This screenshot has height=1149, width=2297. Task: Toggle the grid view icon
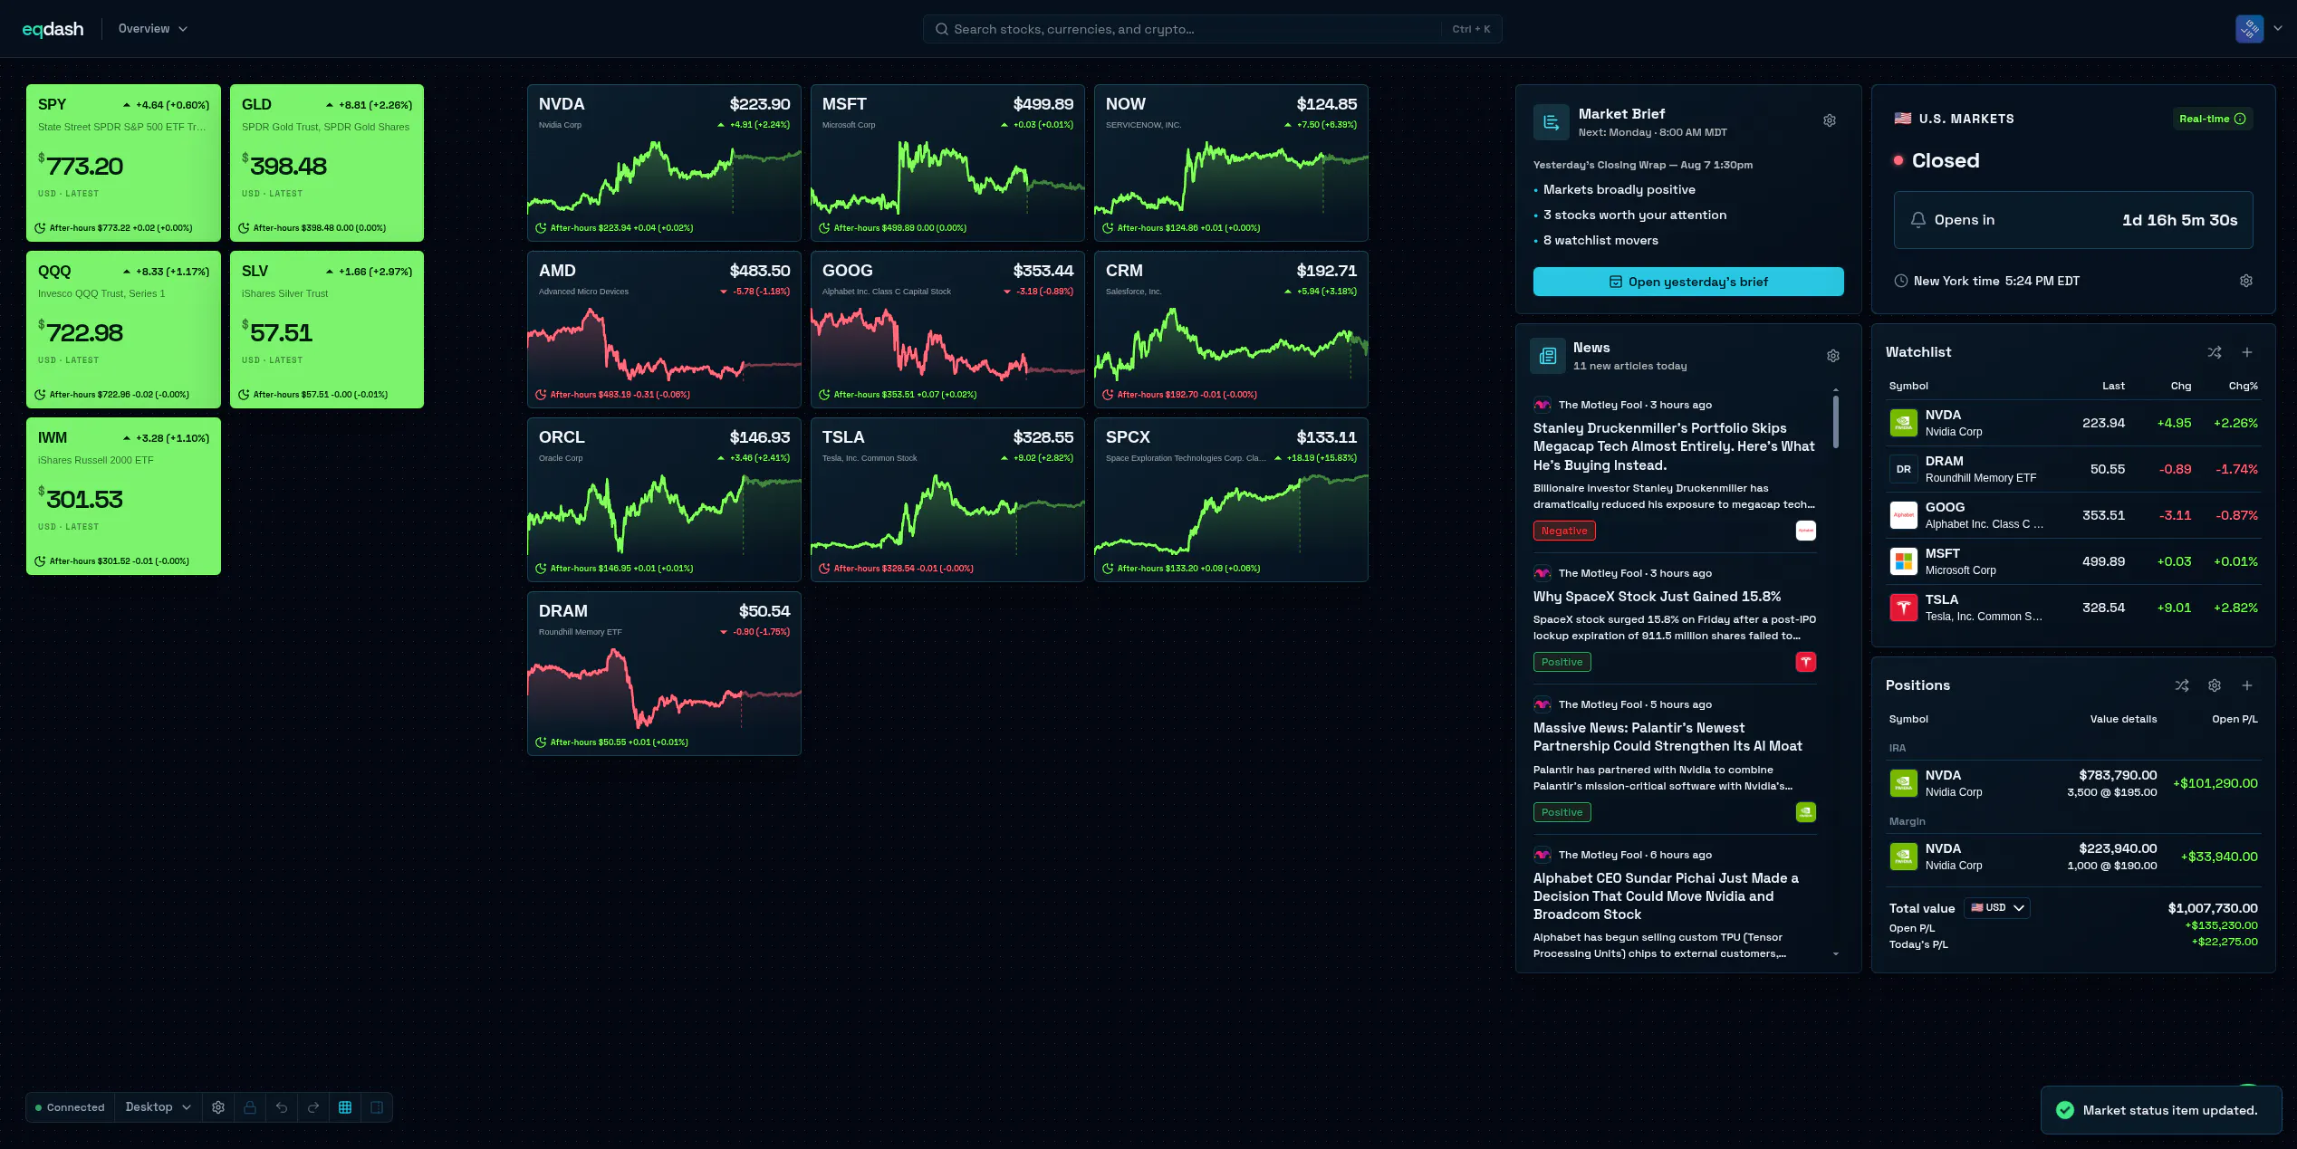345,1107
